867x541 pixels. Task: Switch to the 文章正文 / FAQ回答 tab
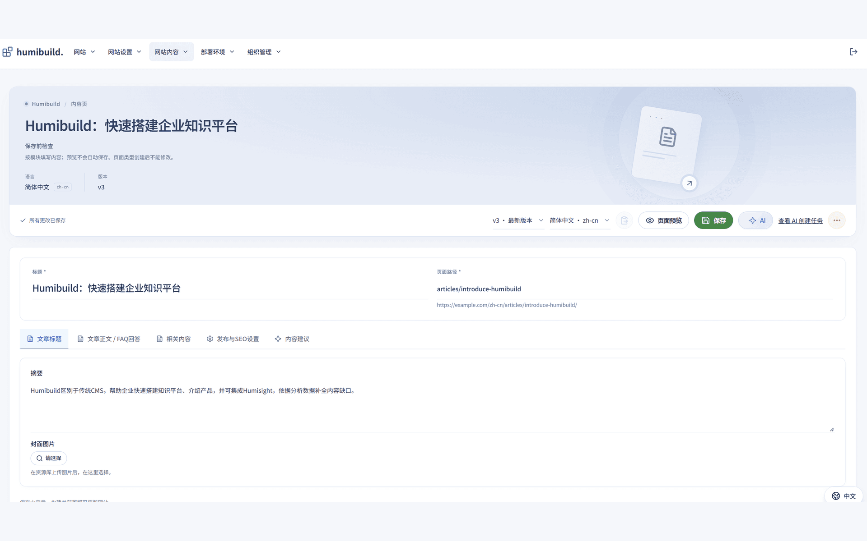point(109,339)
